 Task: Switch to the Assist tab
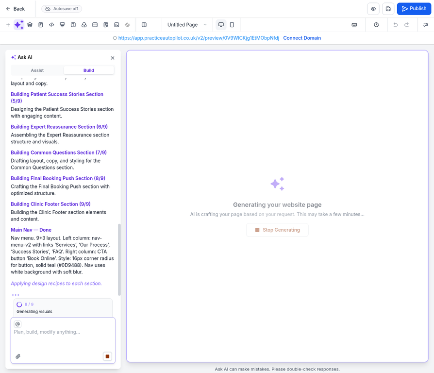coord(37,70)
